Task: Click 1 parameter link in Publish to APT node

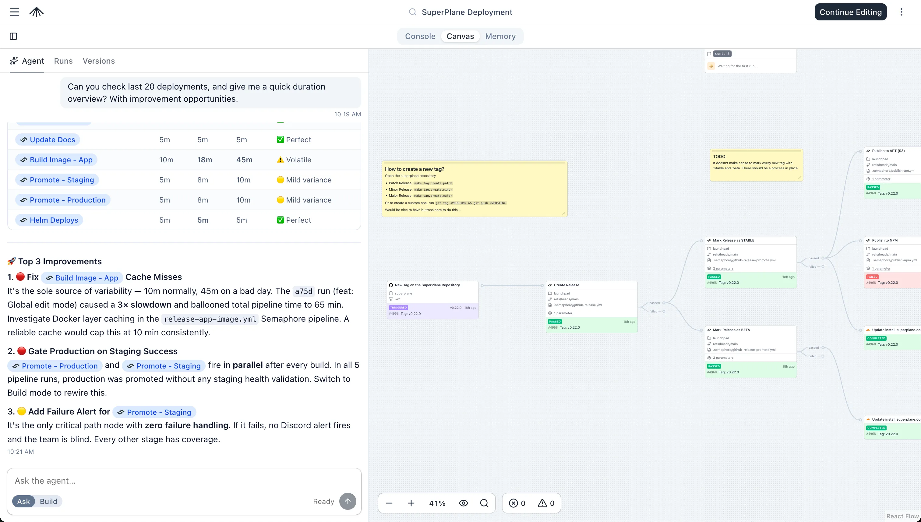Action: pyautogui.click(x=881, y=178)
